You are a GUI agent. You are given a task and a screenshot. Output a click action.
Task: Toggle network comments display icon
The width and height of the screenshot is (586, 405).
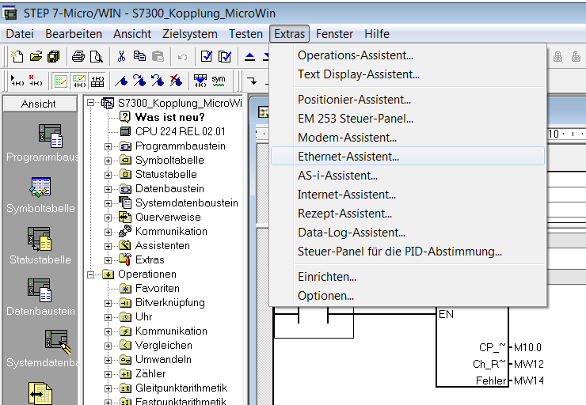(79, 81)
